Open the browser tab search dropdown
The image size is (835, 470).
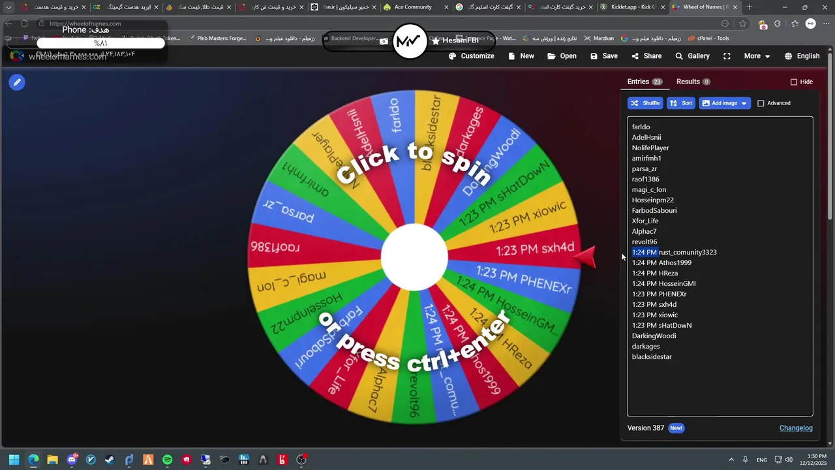[x=8, y=7]
